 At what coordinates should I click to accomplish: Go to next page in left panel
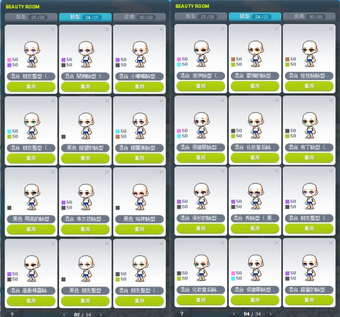(x=100, y=315)
